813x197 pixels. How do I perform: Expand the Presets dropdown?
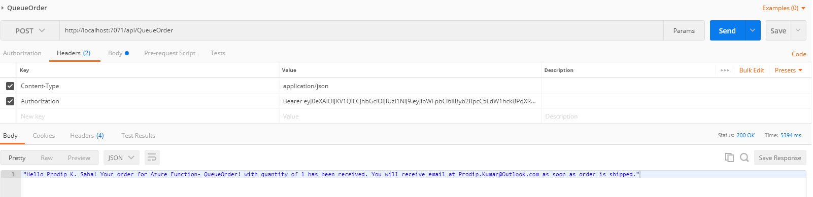pos(789,70)
